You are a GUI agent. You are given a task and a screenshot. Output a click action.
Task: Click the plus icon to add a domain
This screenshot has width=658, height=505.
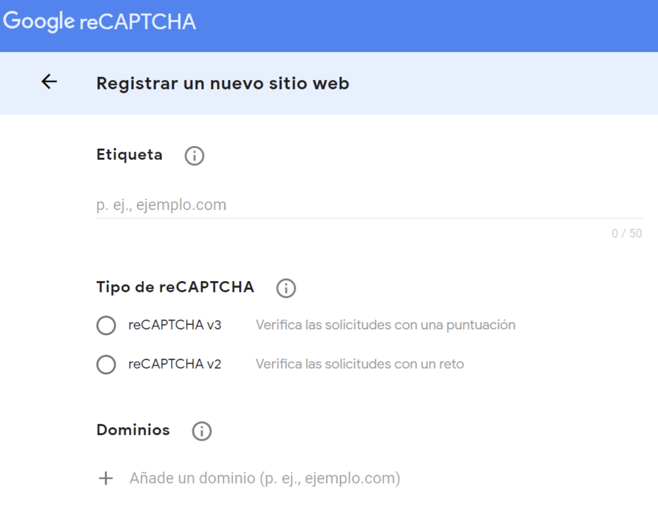tap(106, 478)
